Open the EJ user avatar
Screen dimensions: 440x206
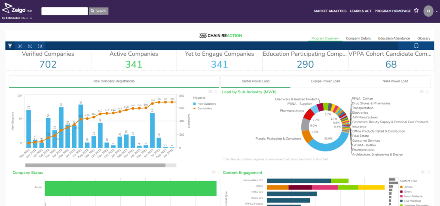428,11
